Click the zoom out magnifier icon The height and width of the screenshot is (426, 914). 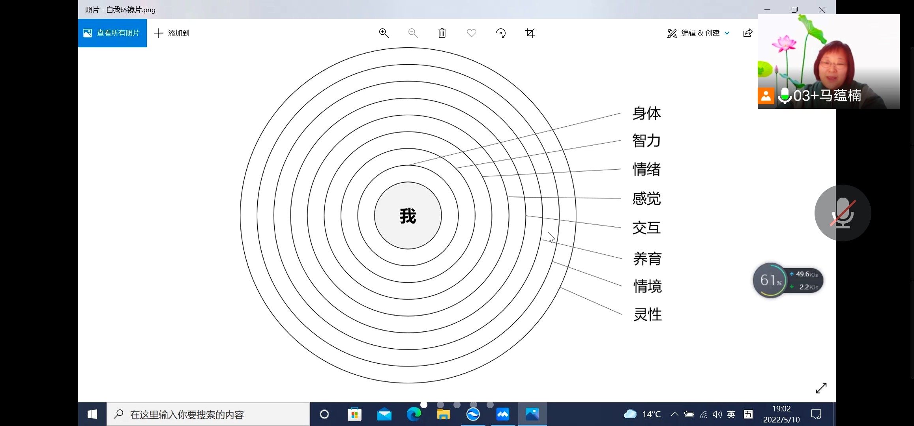[413, 33]
